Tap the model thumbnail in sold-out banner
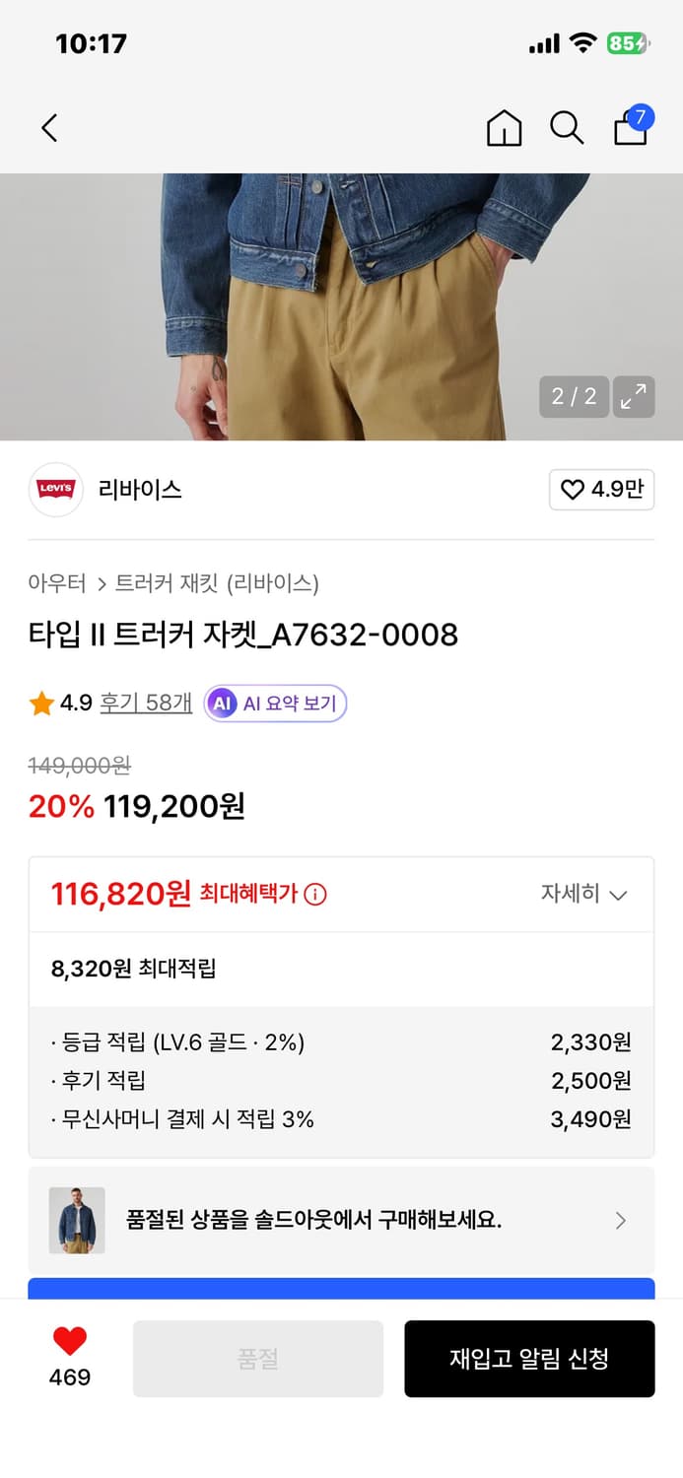Screen dimensions: 683x1478 [x=76, y=1220]
